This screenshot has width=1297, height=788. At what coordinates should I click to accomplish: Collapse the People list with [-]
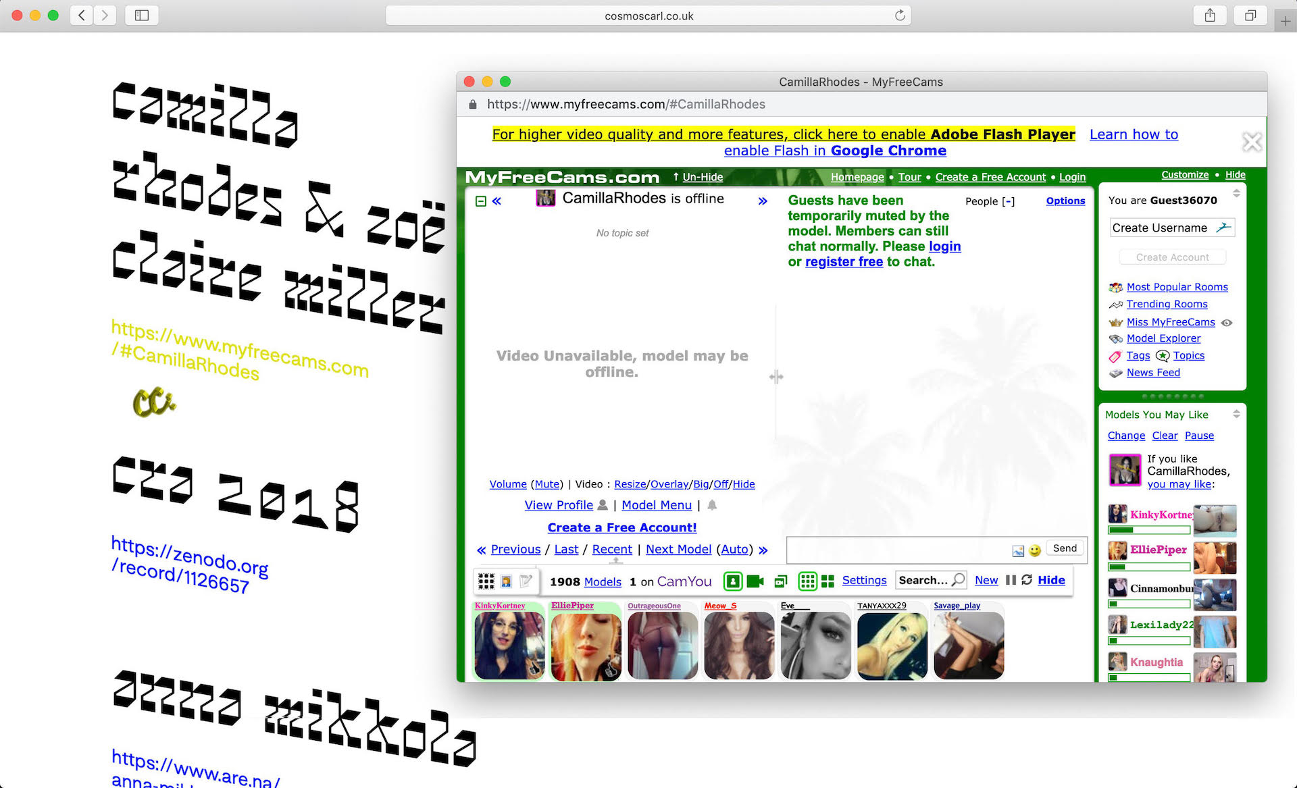1008,201
